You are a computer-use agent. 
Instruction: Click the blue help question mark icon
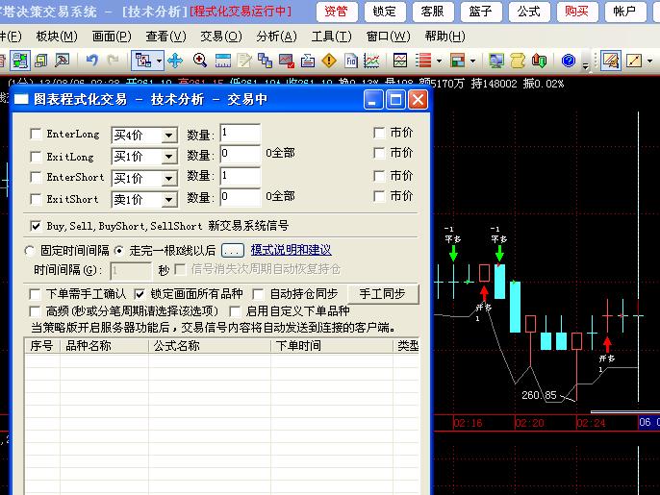[569, 61]
